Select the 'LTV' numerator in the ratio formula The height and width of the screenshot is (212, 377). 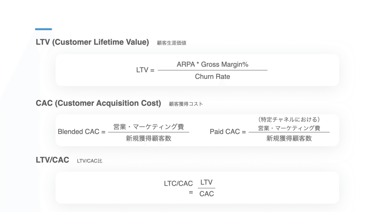(x=206, y=182)
